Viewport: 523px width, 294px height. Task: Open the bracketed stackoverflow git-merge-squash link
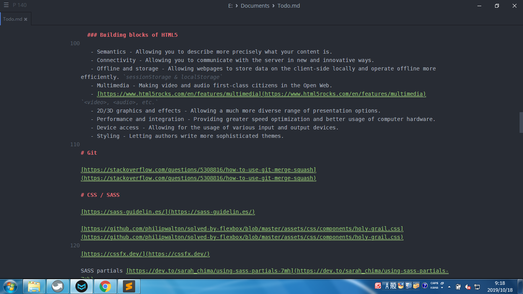click(198, 170)
